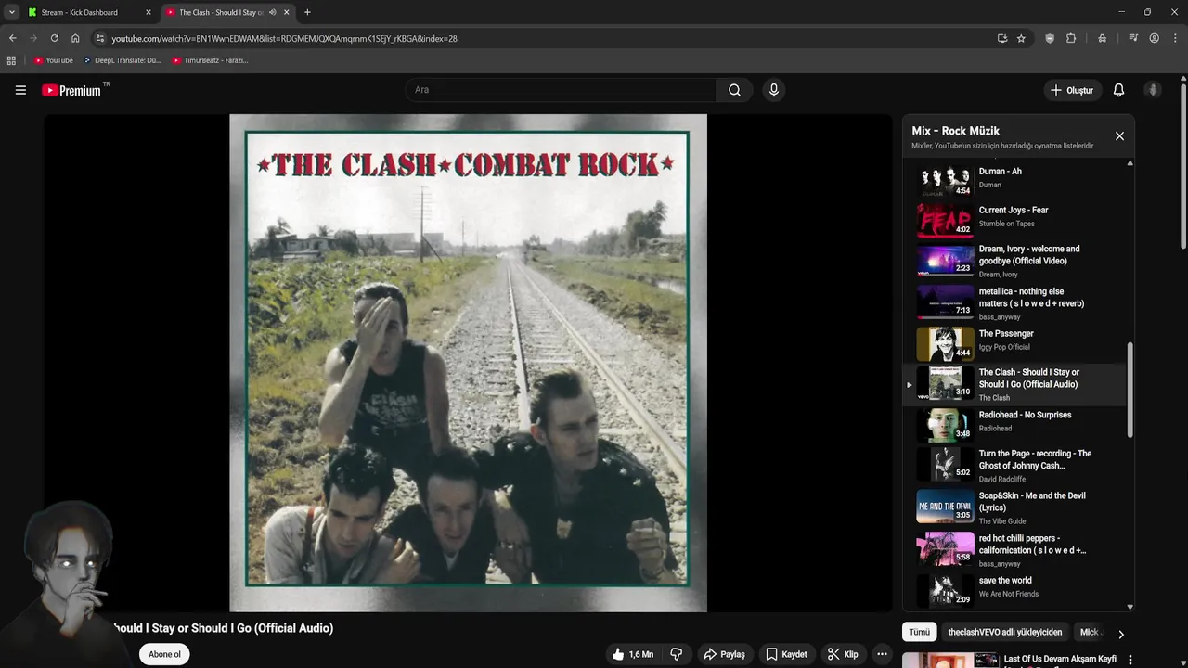This screenshot has width=1188, height=668.
Task: Open the media controls toolbar icon
Action: click(1133, 38)
